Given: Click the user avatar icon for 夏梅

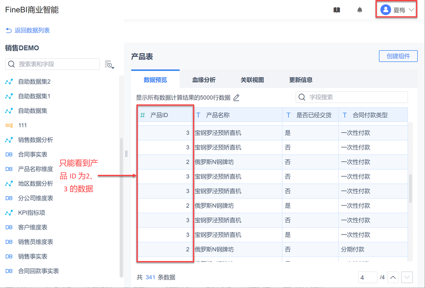Looking at the screenshot, I should tap(385, 10).
